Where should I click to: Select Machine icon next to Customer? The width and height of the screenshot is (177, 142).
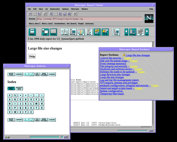click(73, 32)
